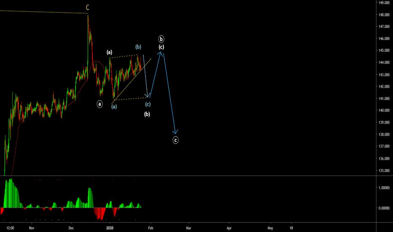
Task: Click the 145.000 price axis label
Action: coord(384,51)
